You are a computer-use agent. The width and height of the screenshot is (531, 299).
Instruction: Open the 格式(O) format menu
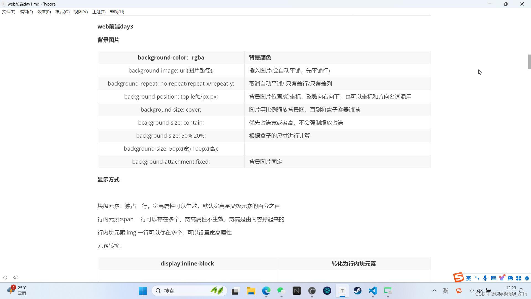pyautogui.click(x=62, y=12)
